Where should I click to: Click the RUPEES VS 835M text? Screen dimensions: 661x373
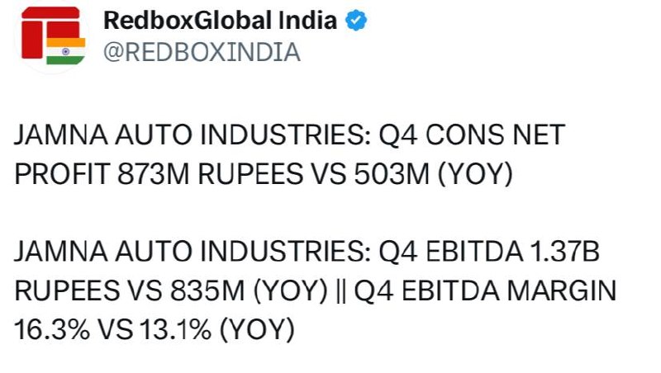pos(130,290)
